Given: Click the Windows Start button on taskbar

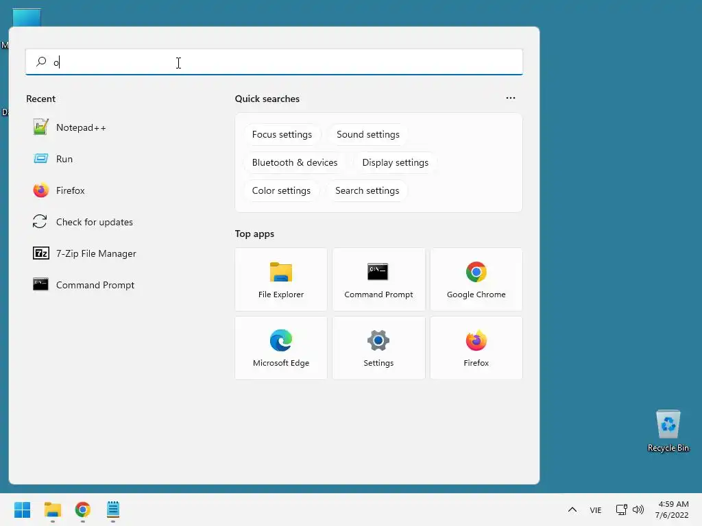Looking at the screenshot, I should pyautogui.click(x=22, y=510).
